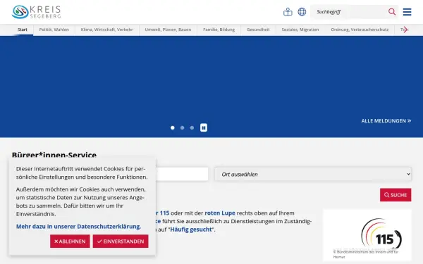Screen dimensions: 423x264
Task: Accept cookies with EINVERSTANDEN
Action: click(x=121, y=241)
